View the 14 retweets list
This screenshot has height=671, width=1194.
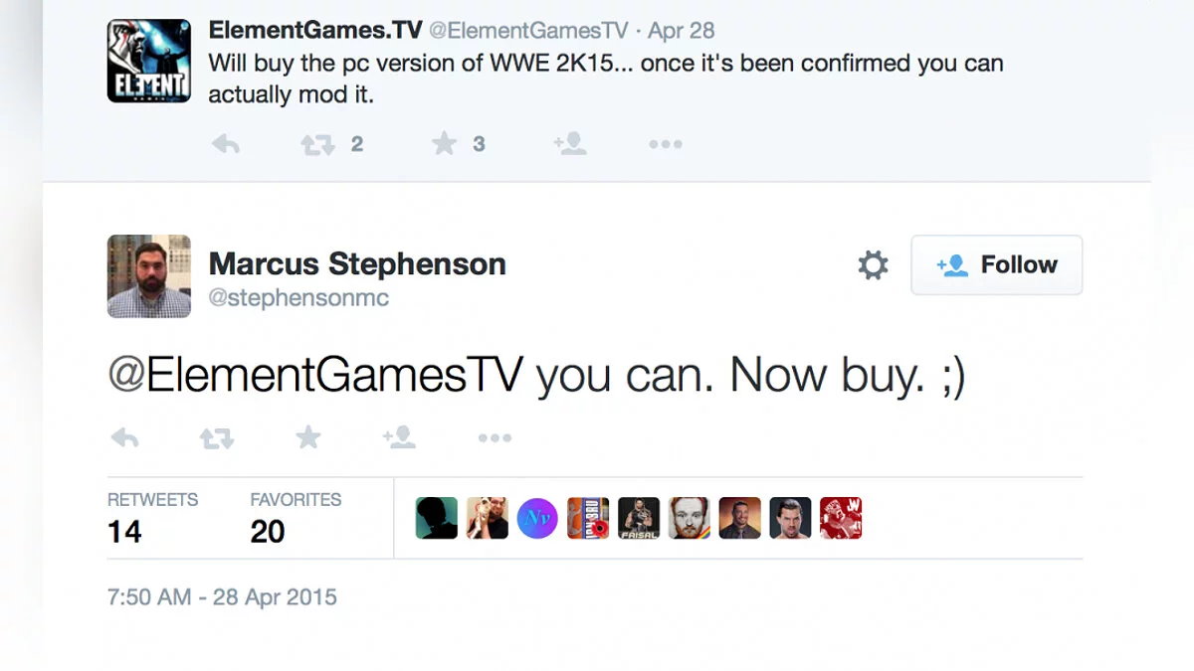click(x=152, y=518)
